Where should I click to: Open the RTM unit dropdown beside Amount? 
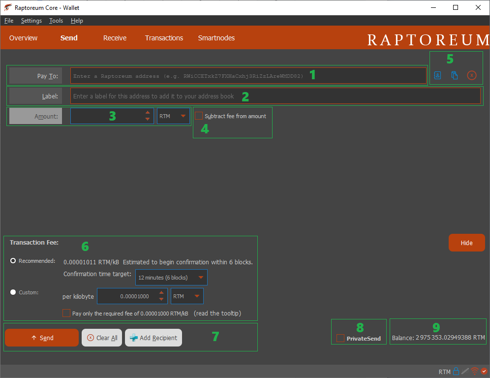coord(174,116)
